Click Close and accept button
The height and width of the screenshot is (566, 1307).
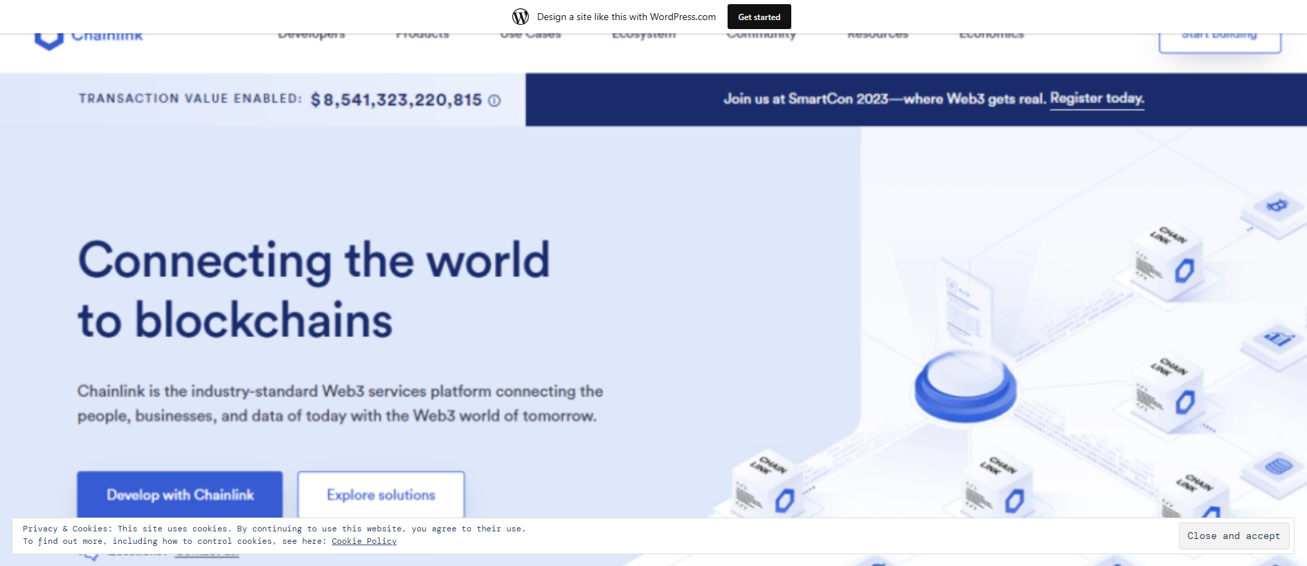pyautogui.click(x=1234, y=536)
